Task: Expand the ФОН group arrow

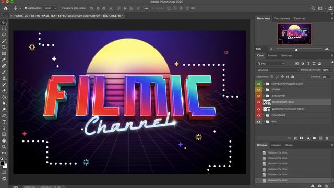Action: 264,122
